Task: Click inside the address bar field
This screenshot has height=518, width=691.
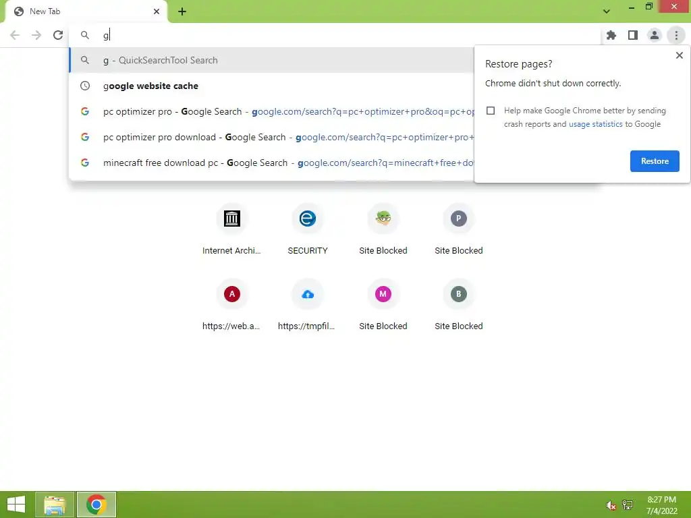Action: (335, 35)
